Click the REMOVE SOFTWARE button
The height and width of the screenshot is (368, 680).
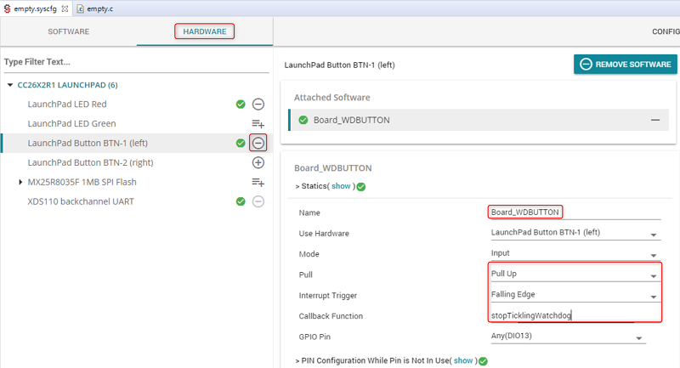(626, 65)
